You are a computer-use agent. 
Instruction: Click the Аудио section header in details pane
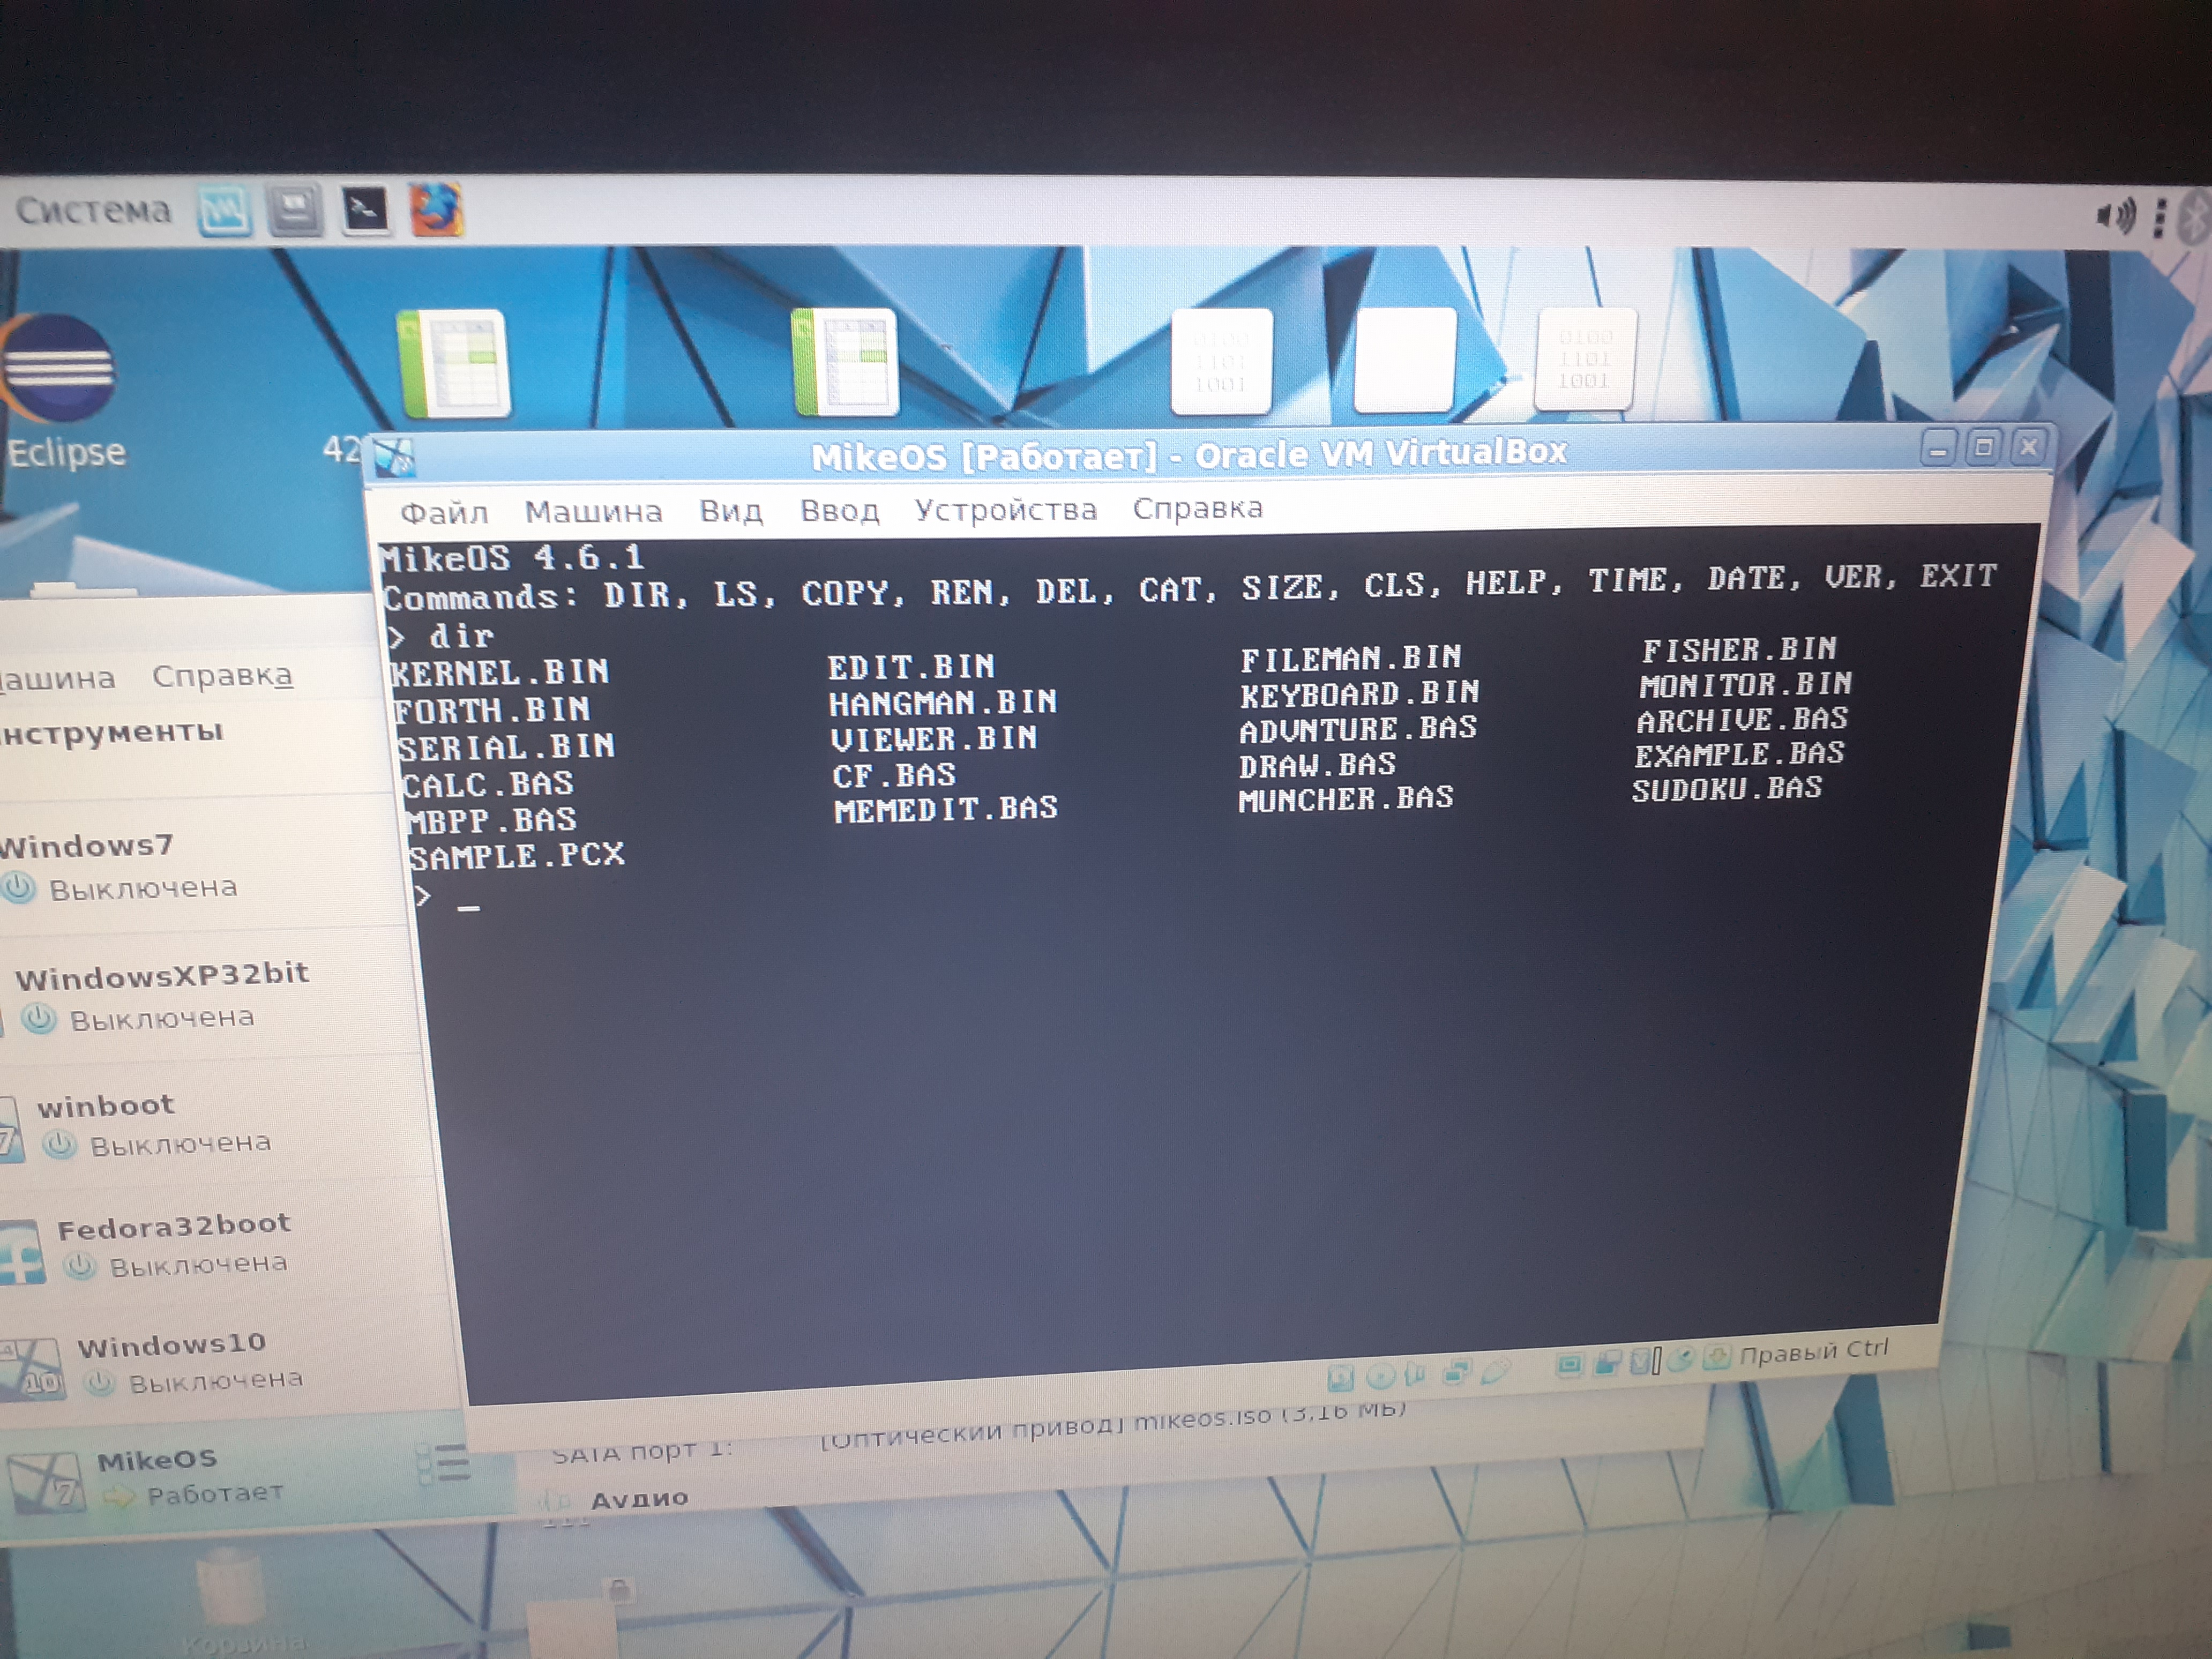639,1499
